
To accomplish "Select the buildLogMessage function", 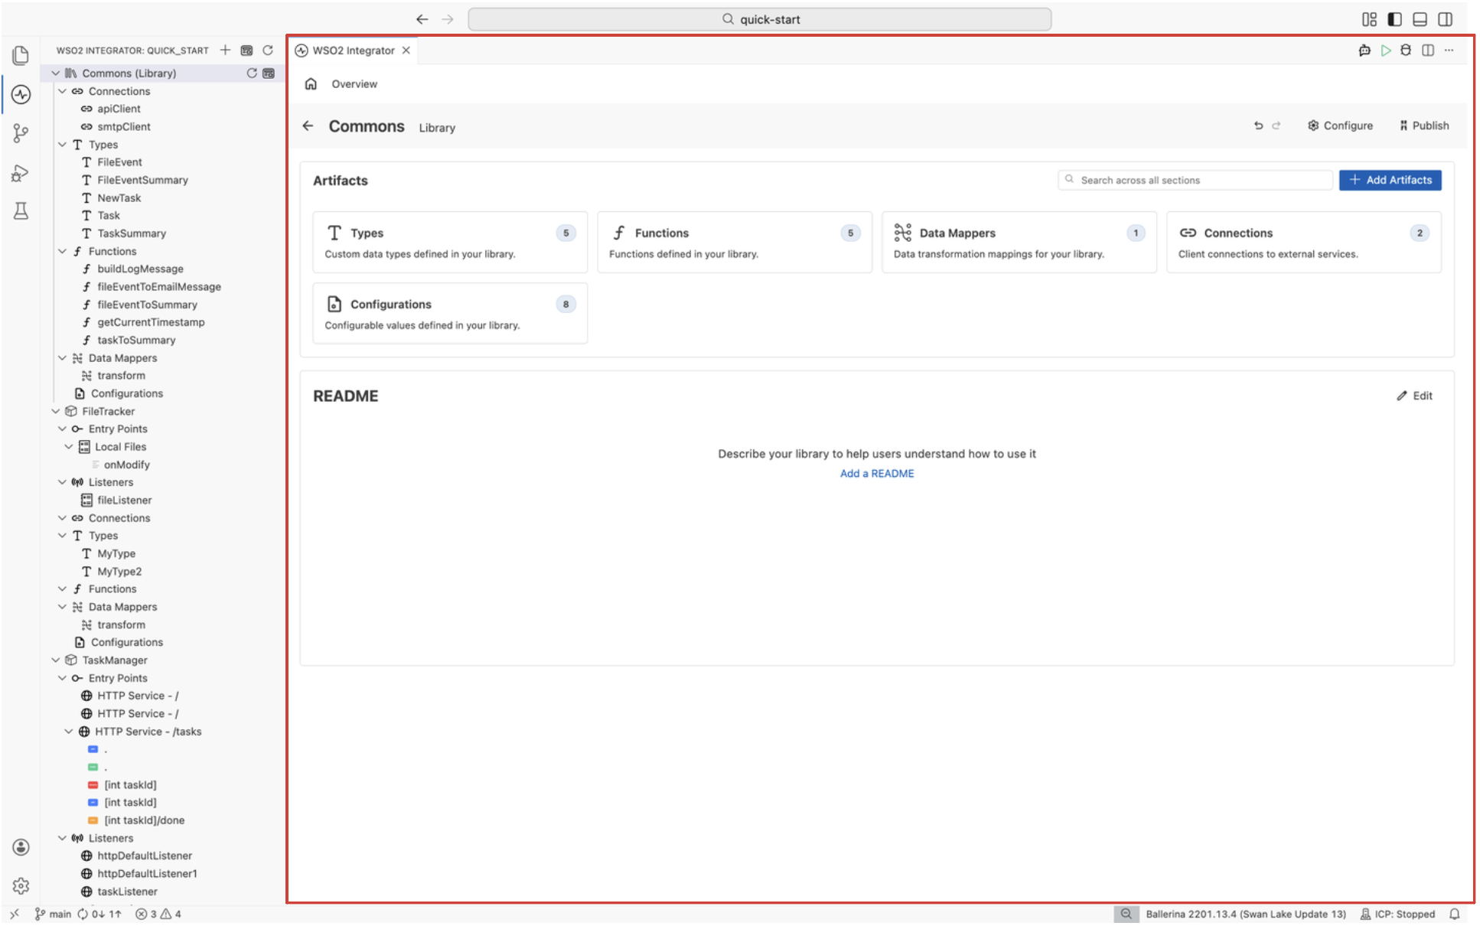I will pos(140,269).
